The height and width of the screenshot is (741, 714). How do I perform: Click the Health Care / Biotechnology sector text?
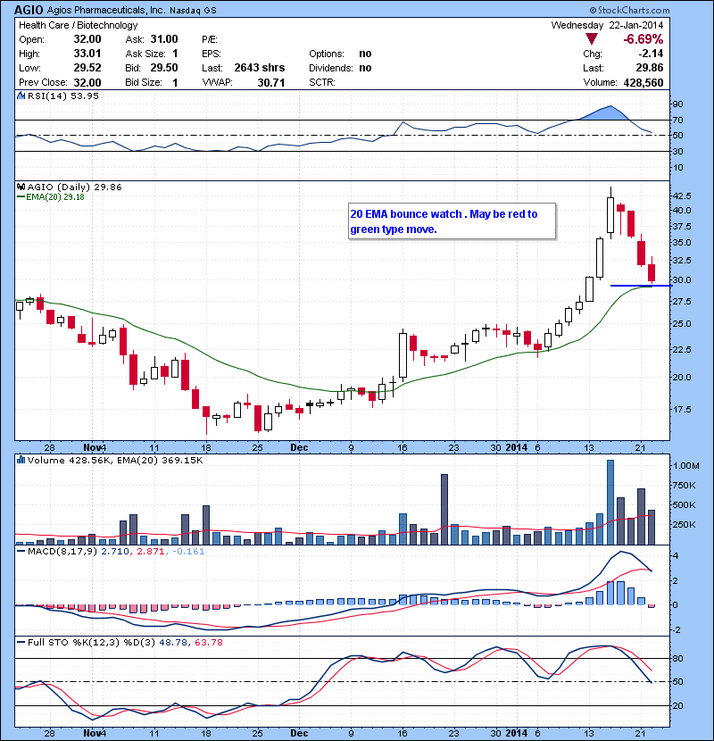78,25
